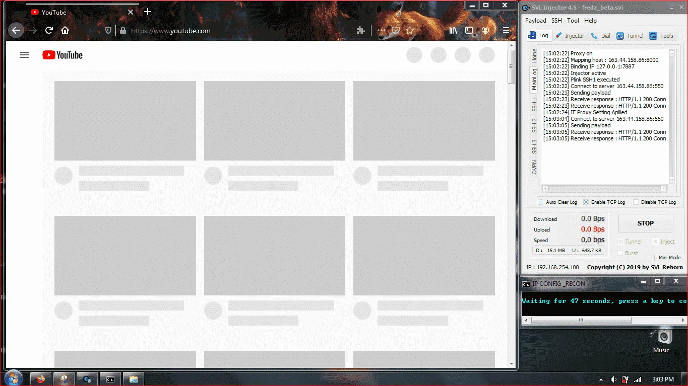Click the STOP button
Image resolution: width=688 pixels, height=386 pixels.
[646, 223]
